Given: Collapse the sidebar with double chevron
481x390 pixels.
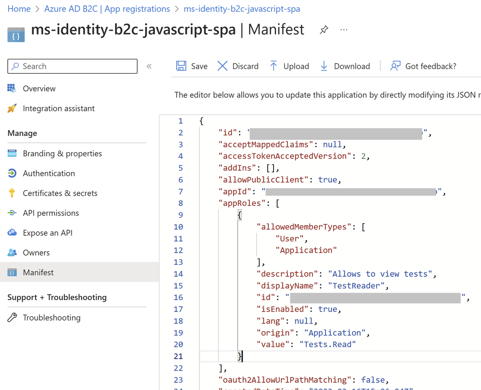Looking at the screenshot, I should point(149,67).
